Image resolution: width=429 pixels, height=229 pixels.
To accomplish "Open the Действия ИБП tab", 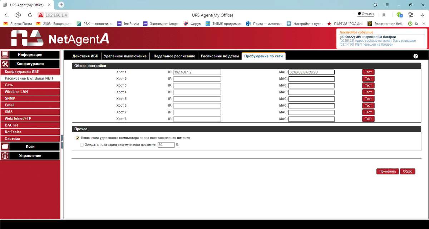I will tap(85, 56).
